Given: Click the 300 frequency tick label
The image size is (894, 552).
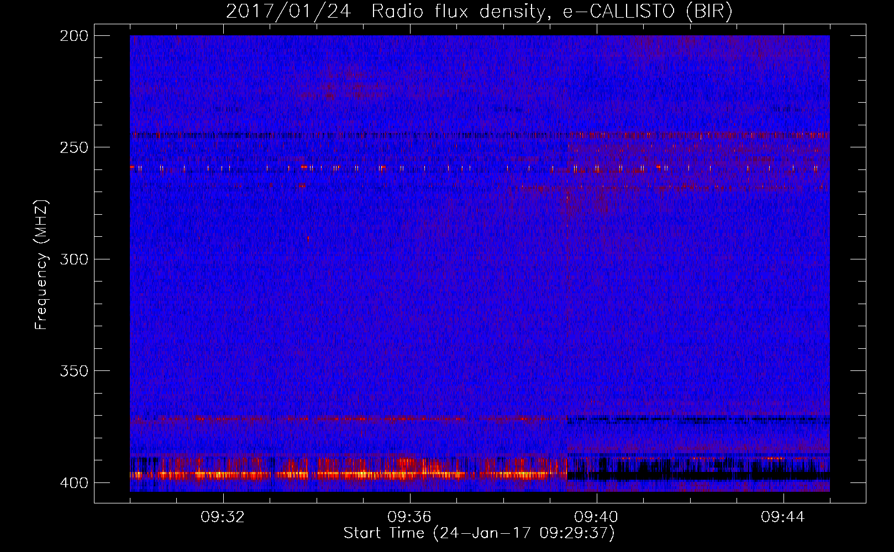Looking at the screenshot, I should 73,259.
